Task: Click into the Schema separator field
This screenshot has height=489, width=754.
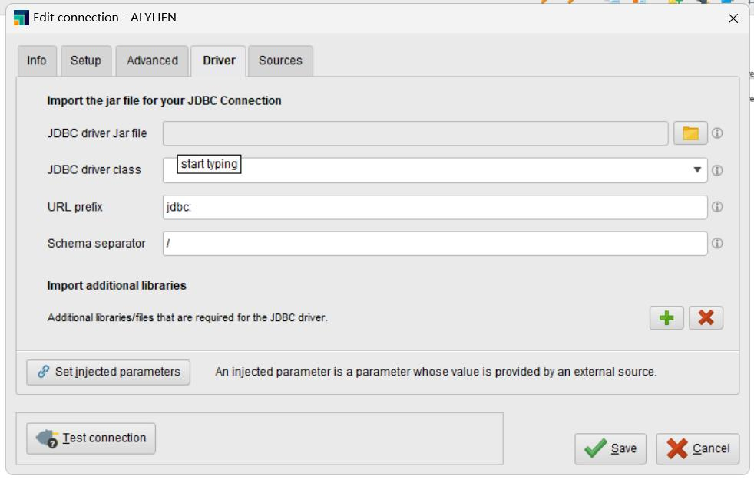Action: pyautogui.click(x=435, y=244)
